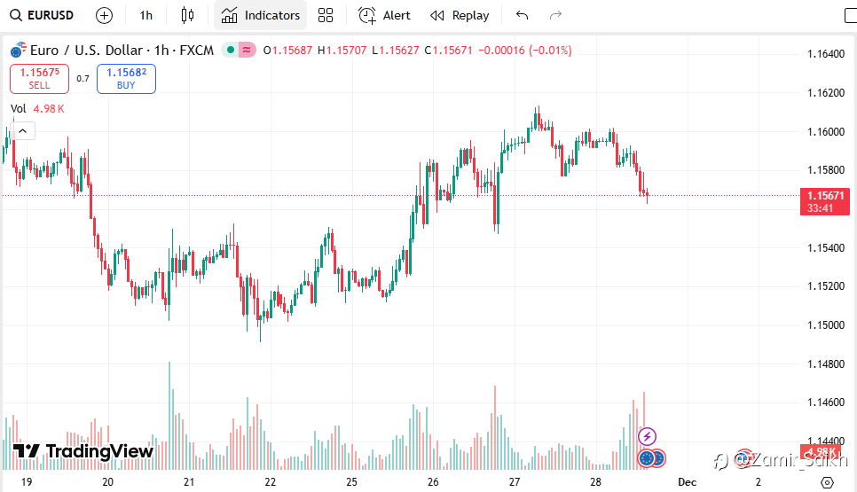Click the TradingView logo
Viewport: 857px width, 492px height.
tap(83, 451)
